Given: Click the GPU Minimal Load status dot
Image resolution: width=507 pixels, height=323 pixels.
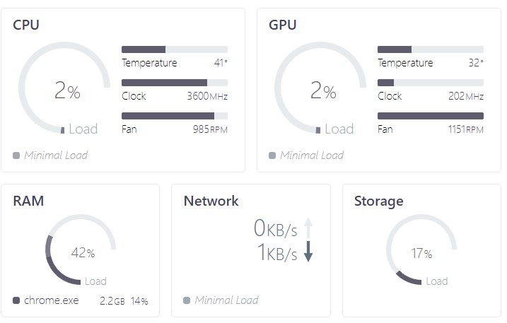Looking at the screenshot, I should click(x=272, y=155).
